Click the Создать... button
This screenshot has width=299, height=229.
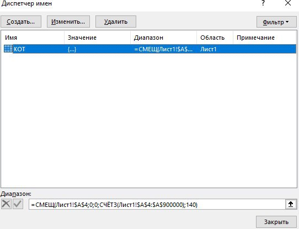[21, 22]
